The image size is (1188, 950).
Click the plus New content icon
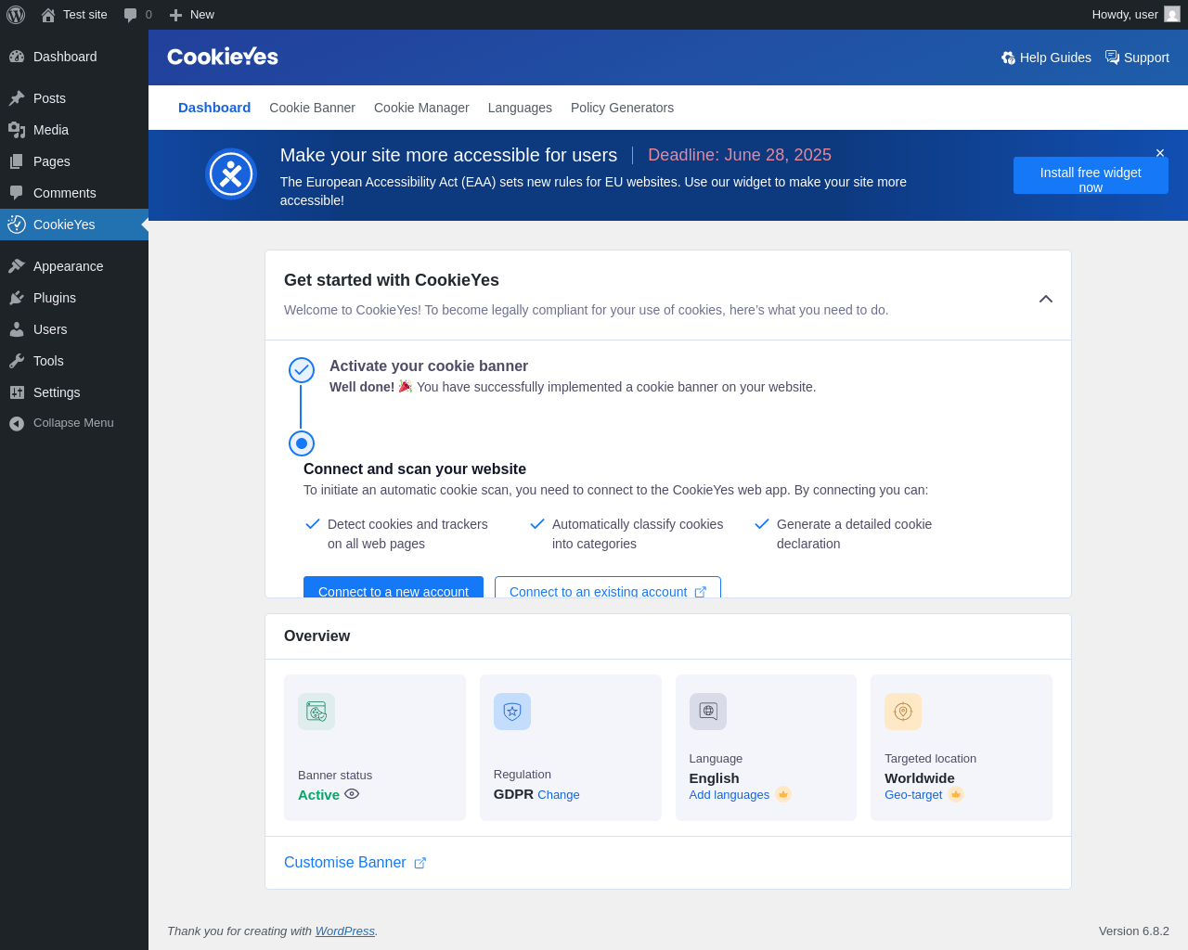(x=175, y=15)
